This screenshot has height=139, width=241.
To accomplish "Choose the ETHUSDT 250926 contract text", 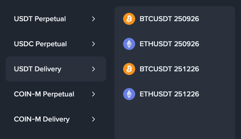I will [x=169, y=44].
